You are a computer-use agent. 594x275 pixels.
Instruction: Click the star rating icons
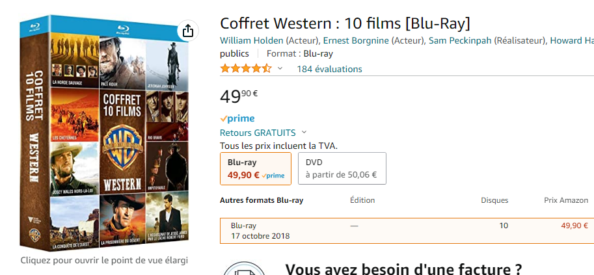coord(245,68)
